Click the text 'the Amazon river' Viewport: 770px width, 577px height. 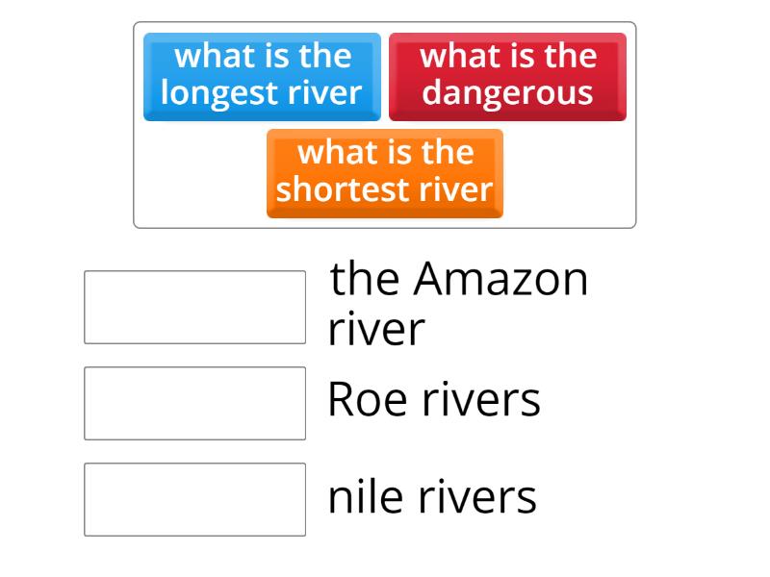457,303
